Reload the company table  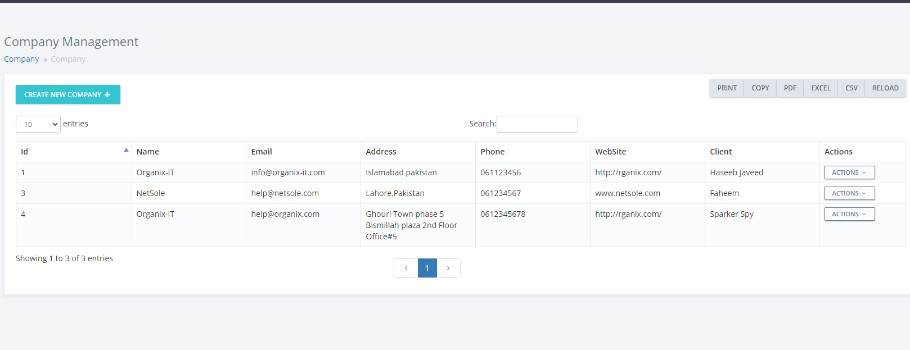pyautogui.click(x=885, y=88)
